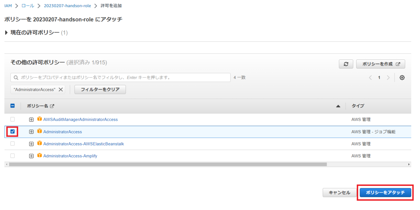
Task: Click scrollbar right arrow
Action: point(409,164)
